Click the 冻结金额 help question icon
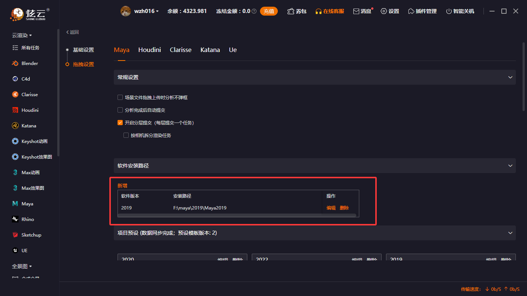Viewport: 527px width, 296px height. [x=254, y=12]
